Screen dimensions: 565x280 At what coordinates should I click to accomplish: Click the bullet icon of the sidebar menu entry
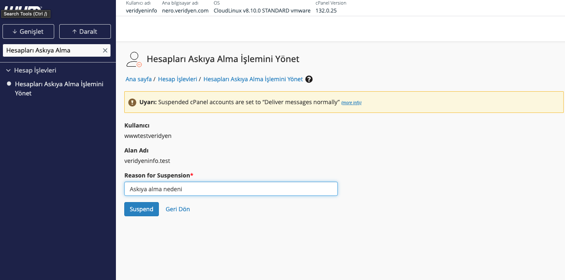coord(9,84)
